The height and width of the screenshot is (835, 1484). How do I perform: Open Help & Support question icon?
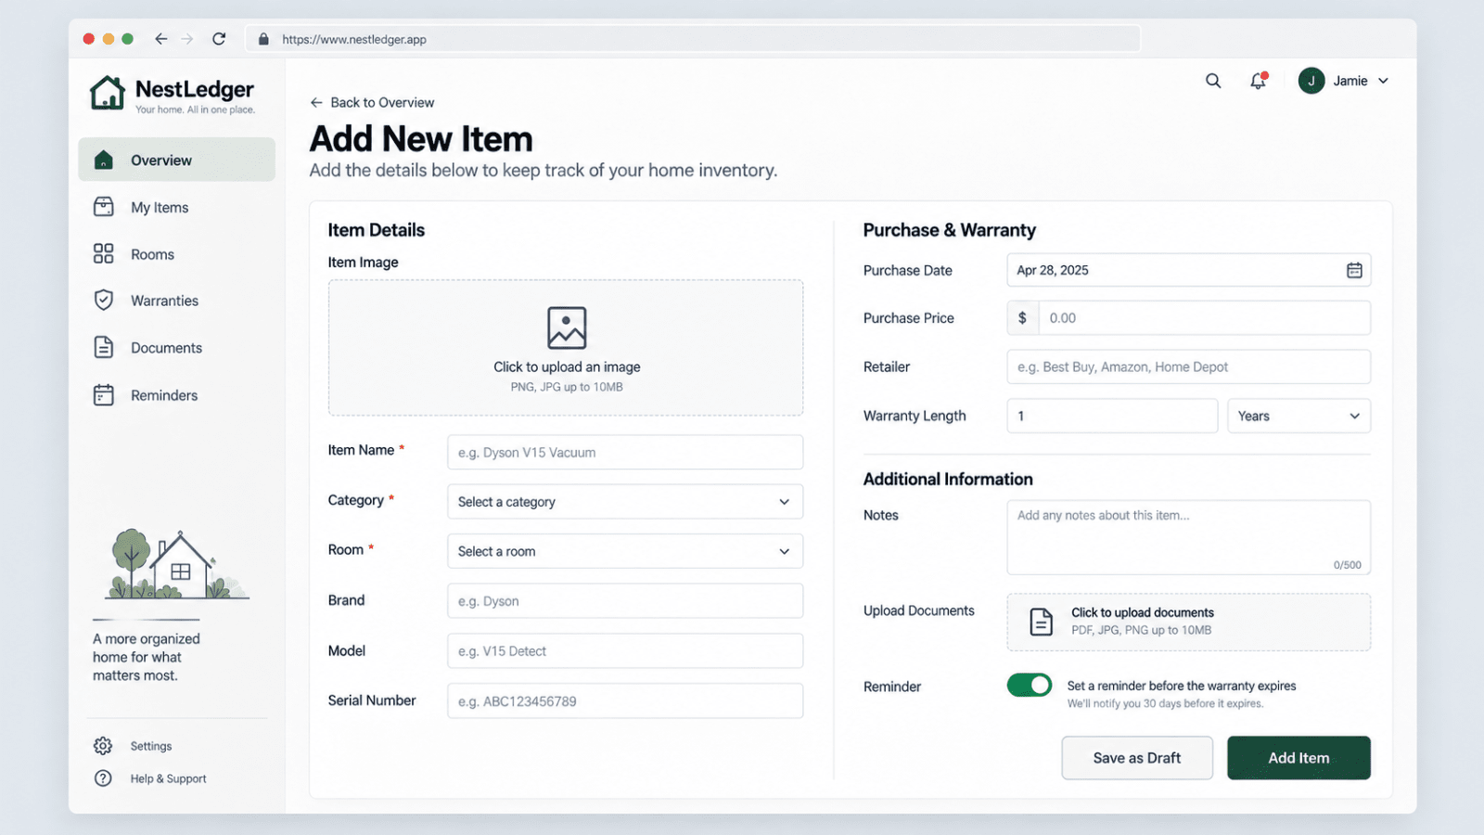point(103,778)
